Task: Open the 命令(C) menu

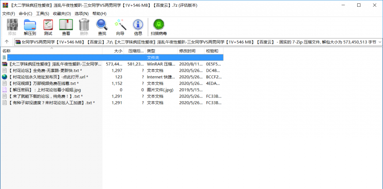Action: [25, 14]
